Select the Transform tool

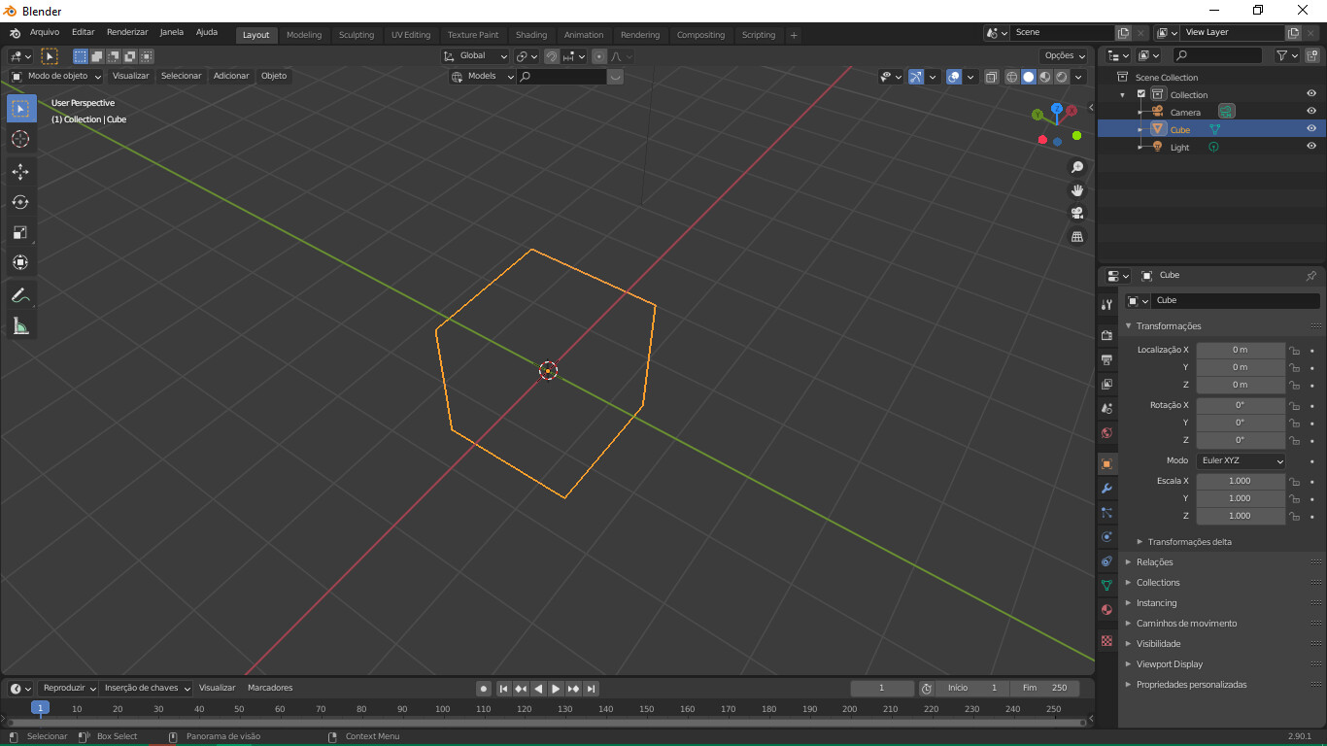pos(20,262)
